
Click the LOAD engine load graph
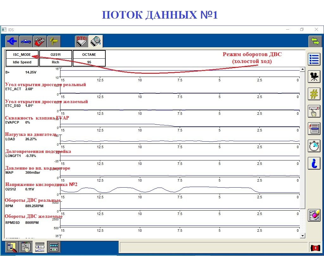pyautogui.click(x=180, y=140)
